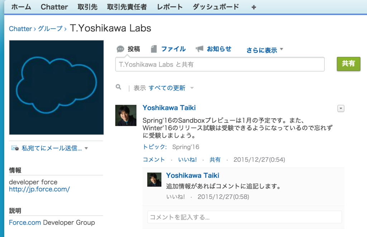The height and width of the screenshot is (237, 367).
Task: Click the お知らせ megaphone icon
Action: point(199,49)
